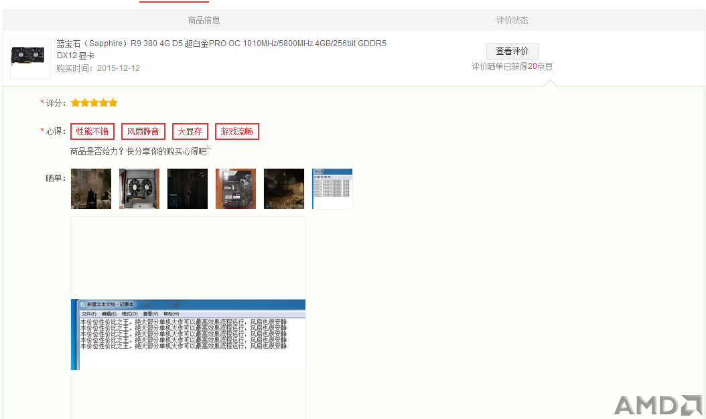Click the 查看评价 button
The height and width of the screenshot is (419, 706).
pyautogui.click(x=512, y=52)
